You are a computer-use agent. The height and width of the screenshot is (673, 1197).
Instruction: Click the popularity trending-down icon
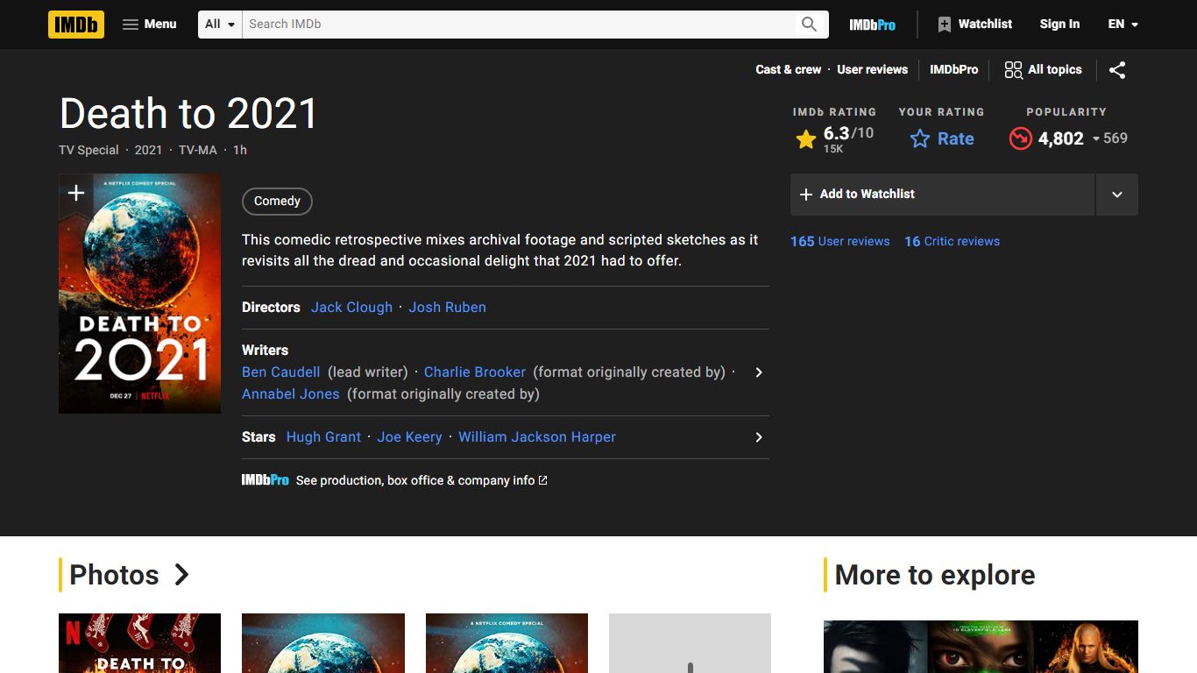tap(1020, 138)
